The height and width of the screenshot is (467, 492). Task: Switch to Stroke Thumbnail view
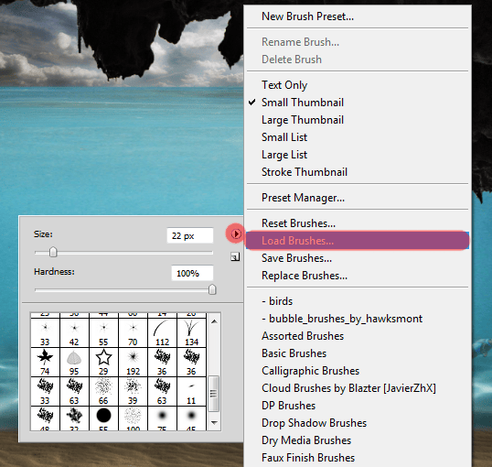(x=305, y=172)
